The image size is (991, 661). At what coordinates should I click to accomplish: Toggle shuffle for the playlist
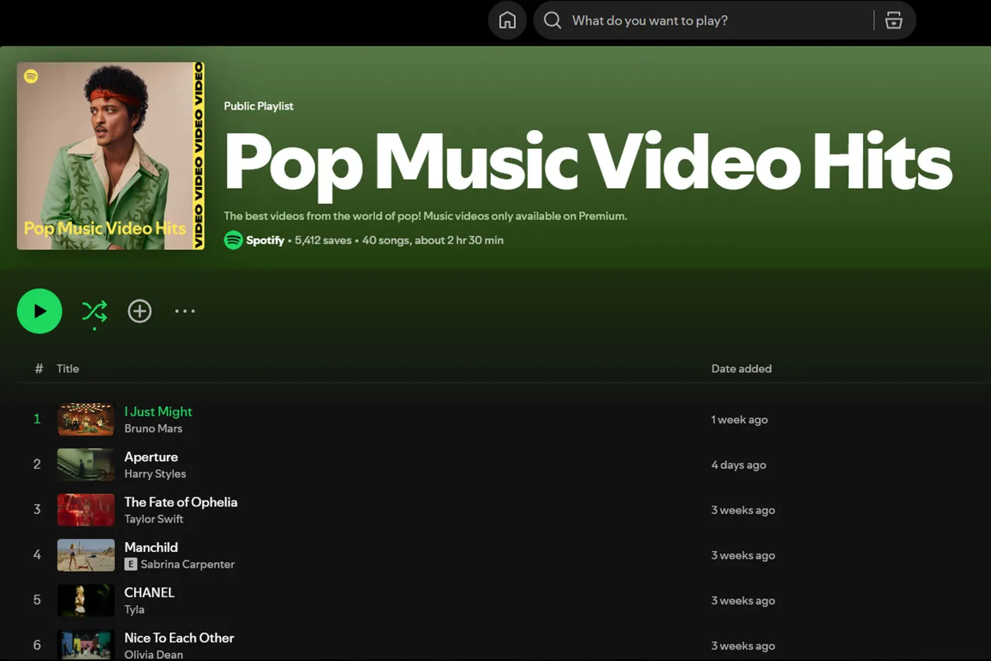[x=94, y=311]
